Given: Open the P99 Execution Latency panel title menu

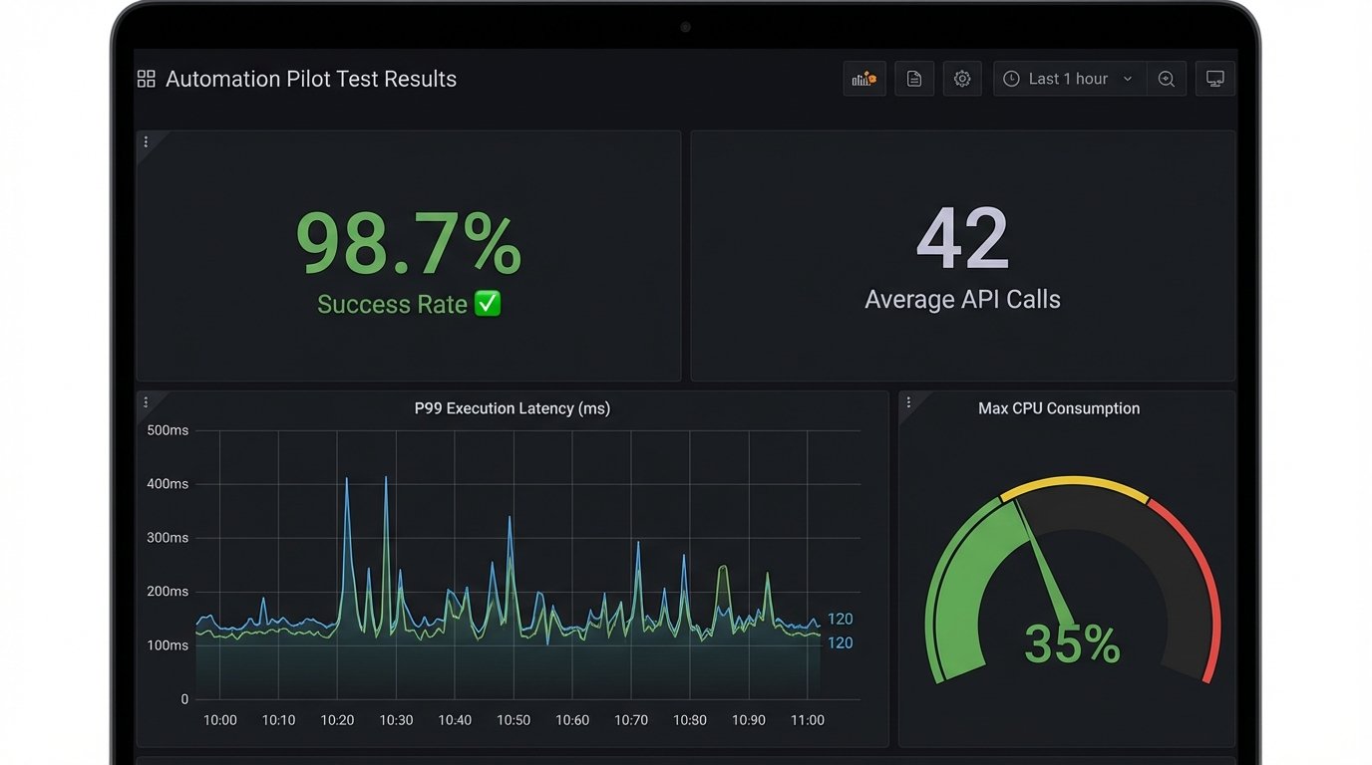Looking at the screenshot, I should (x=512, y=407).
